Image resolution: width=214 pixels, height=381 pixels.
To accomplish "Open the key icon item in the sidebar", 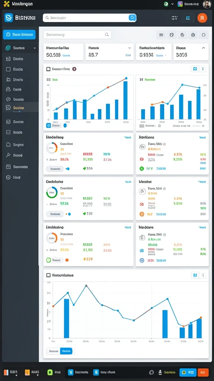I will click(x=8, y=155).
